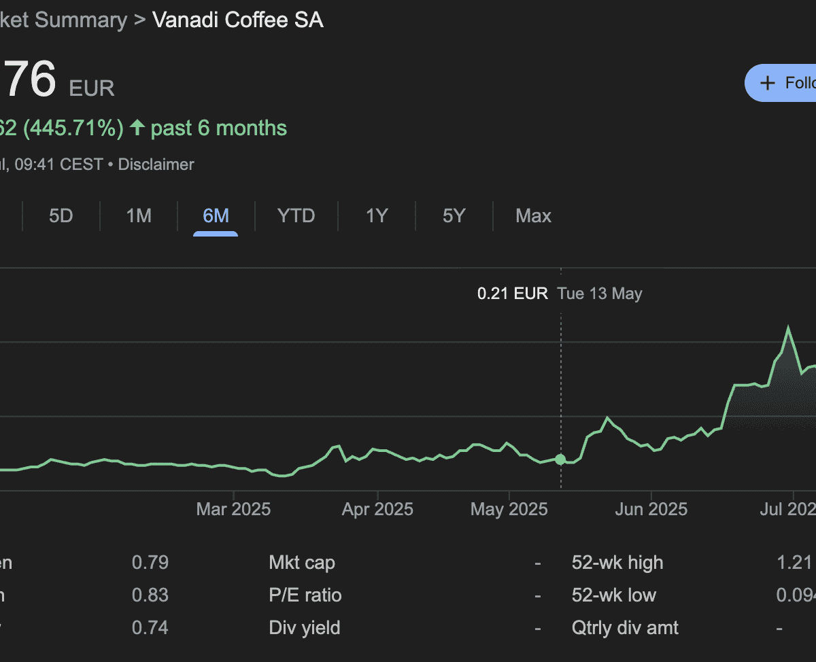816x662 pixels.
Task: Click the 52-wk low label
Action: point(614,595)
